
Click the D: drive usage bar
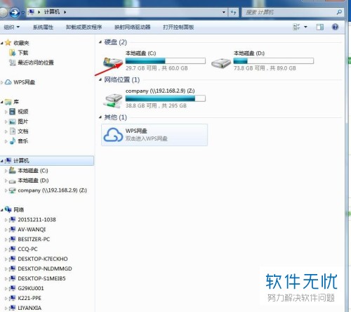(274, 61)
